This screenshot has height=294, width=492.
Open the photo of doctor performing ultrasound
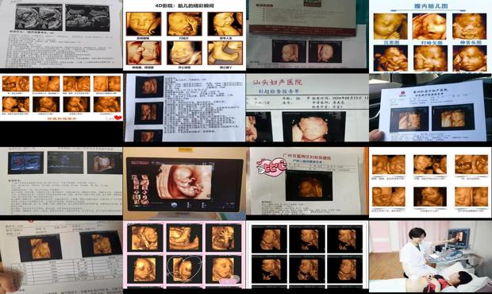point(430,257)
